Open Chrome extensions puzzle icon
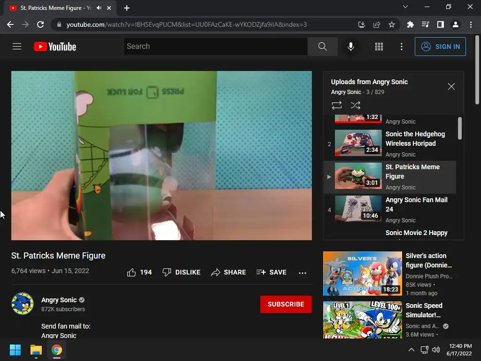This screenshot has width=481, height=361. pyautogui.click(x=410, y=24)
